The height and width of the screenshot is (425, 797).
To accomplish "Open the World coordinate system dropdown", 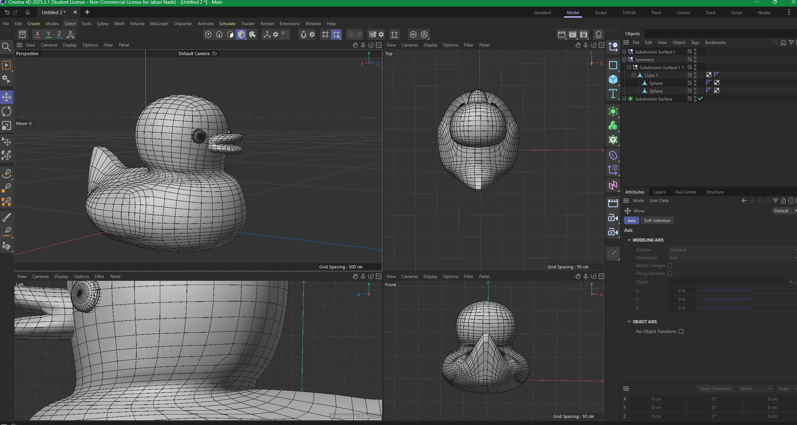I will pos(755,389).
